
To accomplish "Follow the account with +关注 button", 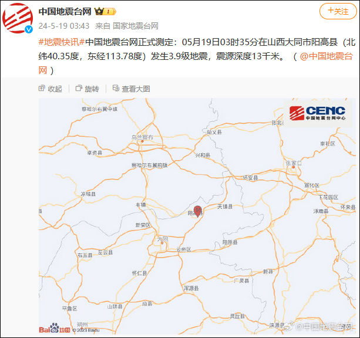I will pos(338,11).
